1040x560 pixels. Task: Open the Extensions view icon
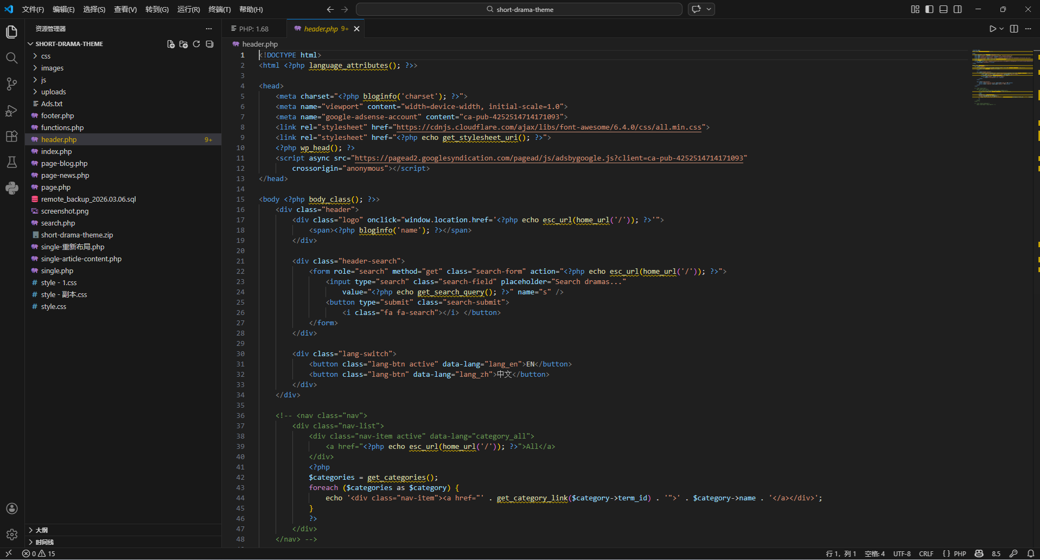[11, 136]
